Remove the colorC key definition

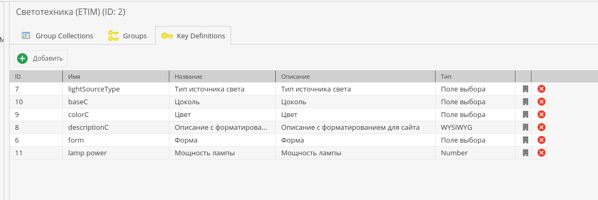541,115
